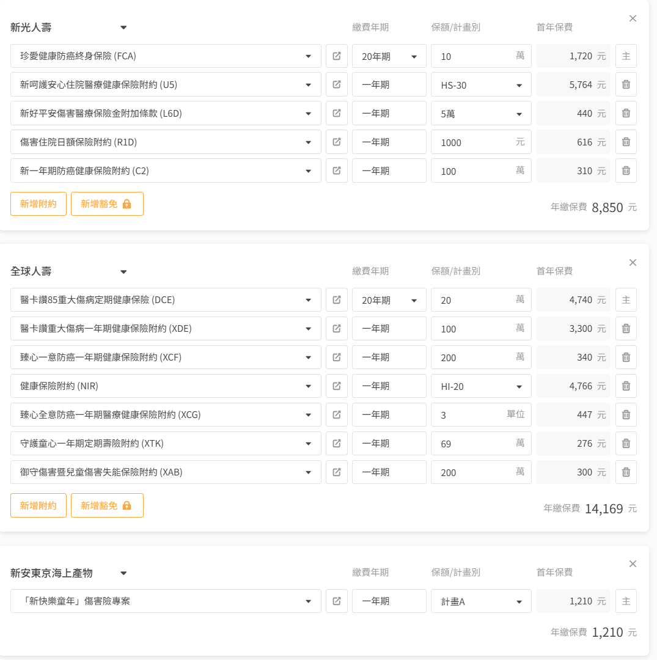Open the 珍愛健康防癌終身保險 (FCA) product dropdown
Screen dimensions: 657x660
pos(166,56)
